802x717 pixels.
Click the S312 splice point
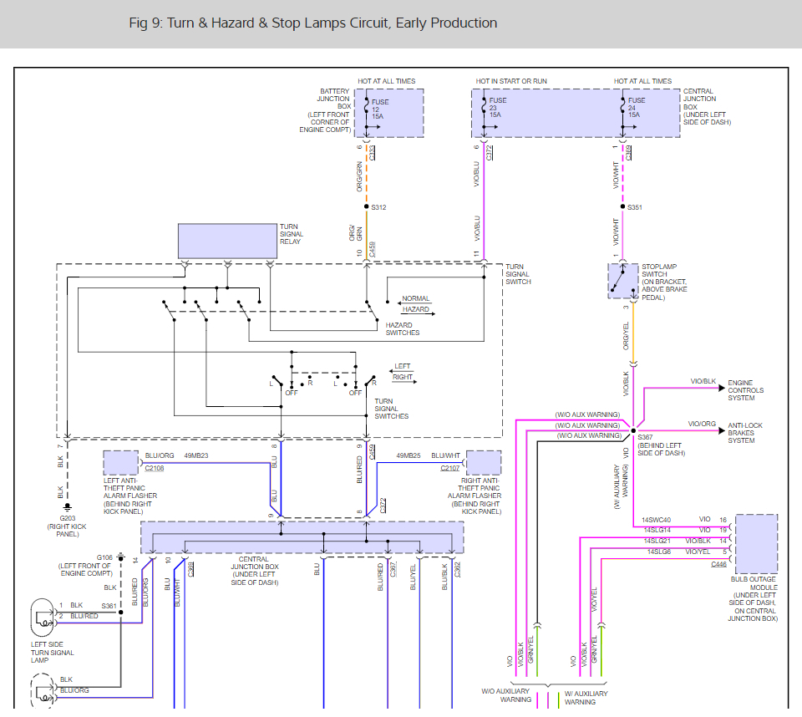[x=366, y=206]
